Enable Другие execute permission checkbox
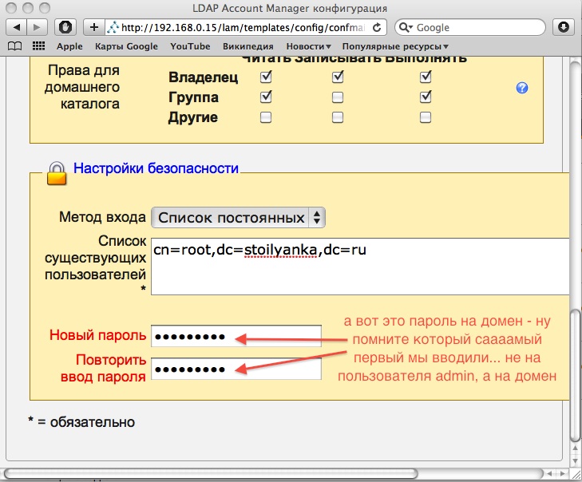582x482 pixels. pos(426,117)
